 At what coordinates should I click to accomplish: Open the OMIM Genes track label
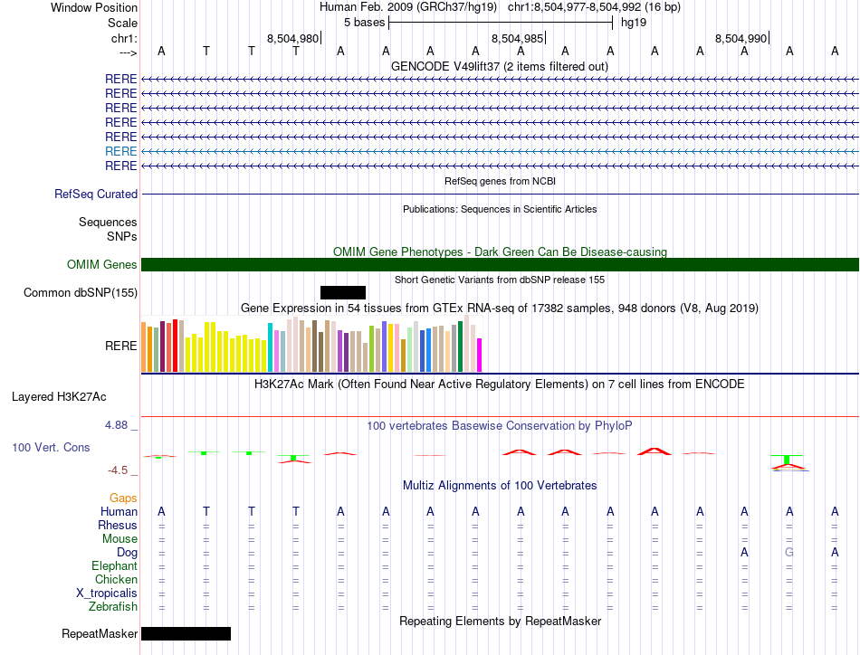(x=102, y=265)
